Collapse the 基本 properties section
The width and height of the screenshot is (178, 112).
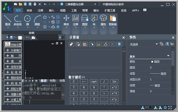(x=168, y=56)
